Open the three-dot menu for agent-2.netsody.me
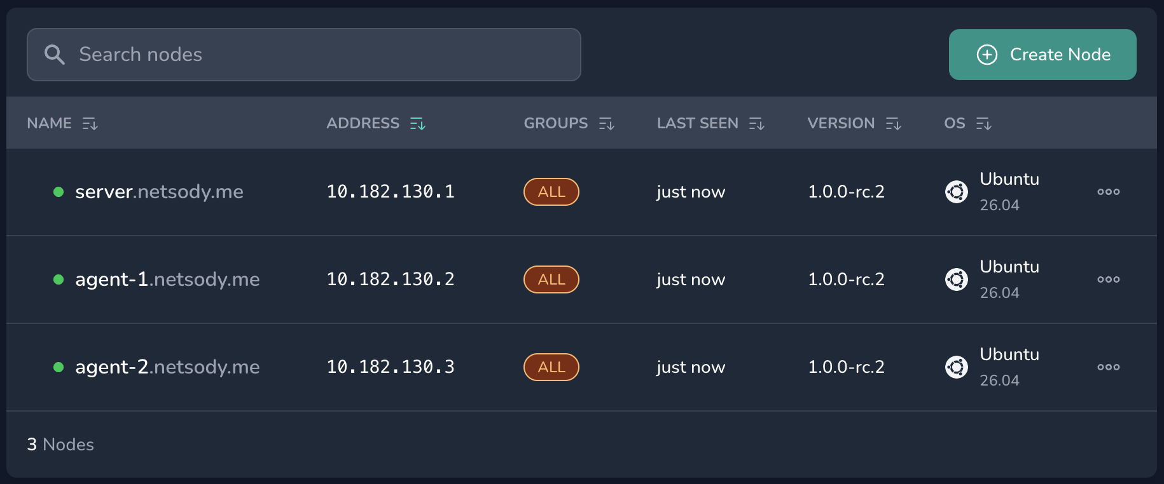The height and width of the screenshot is (484, 1164). coord(1109,367)
